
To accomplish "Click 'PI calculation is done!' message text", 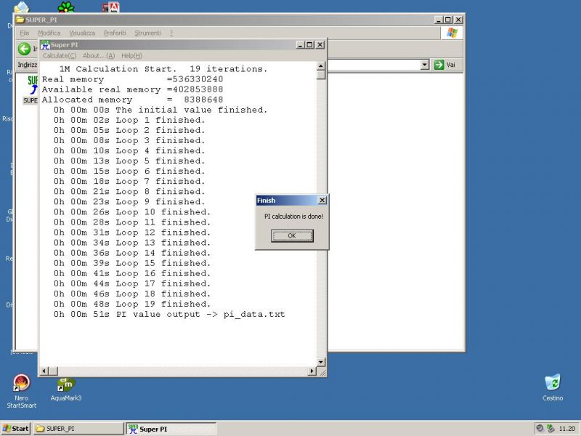I will pyautogui.click(x=294, y=216).
